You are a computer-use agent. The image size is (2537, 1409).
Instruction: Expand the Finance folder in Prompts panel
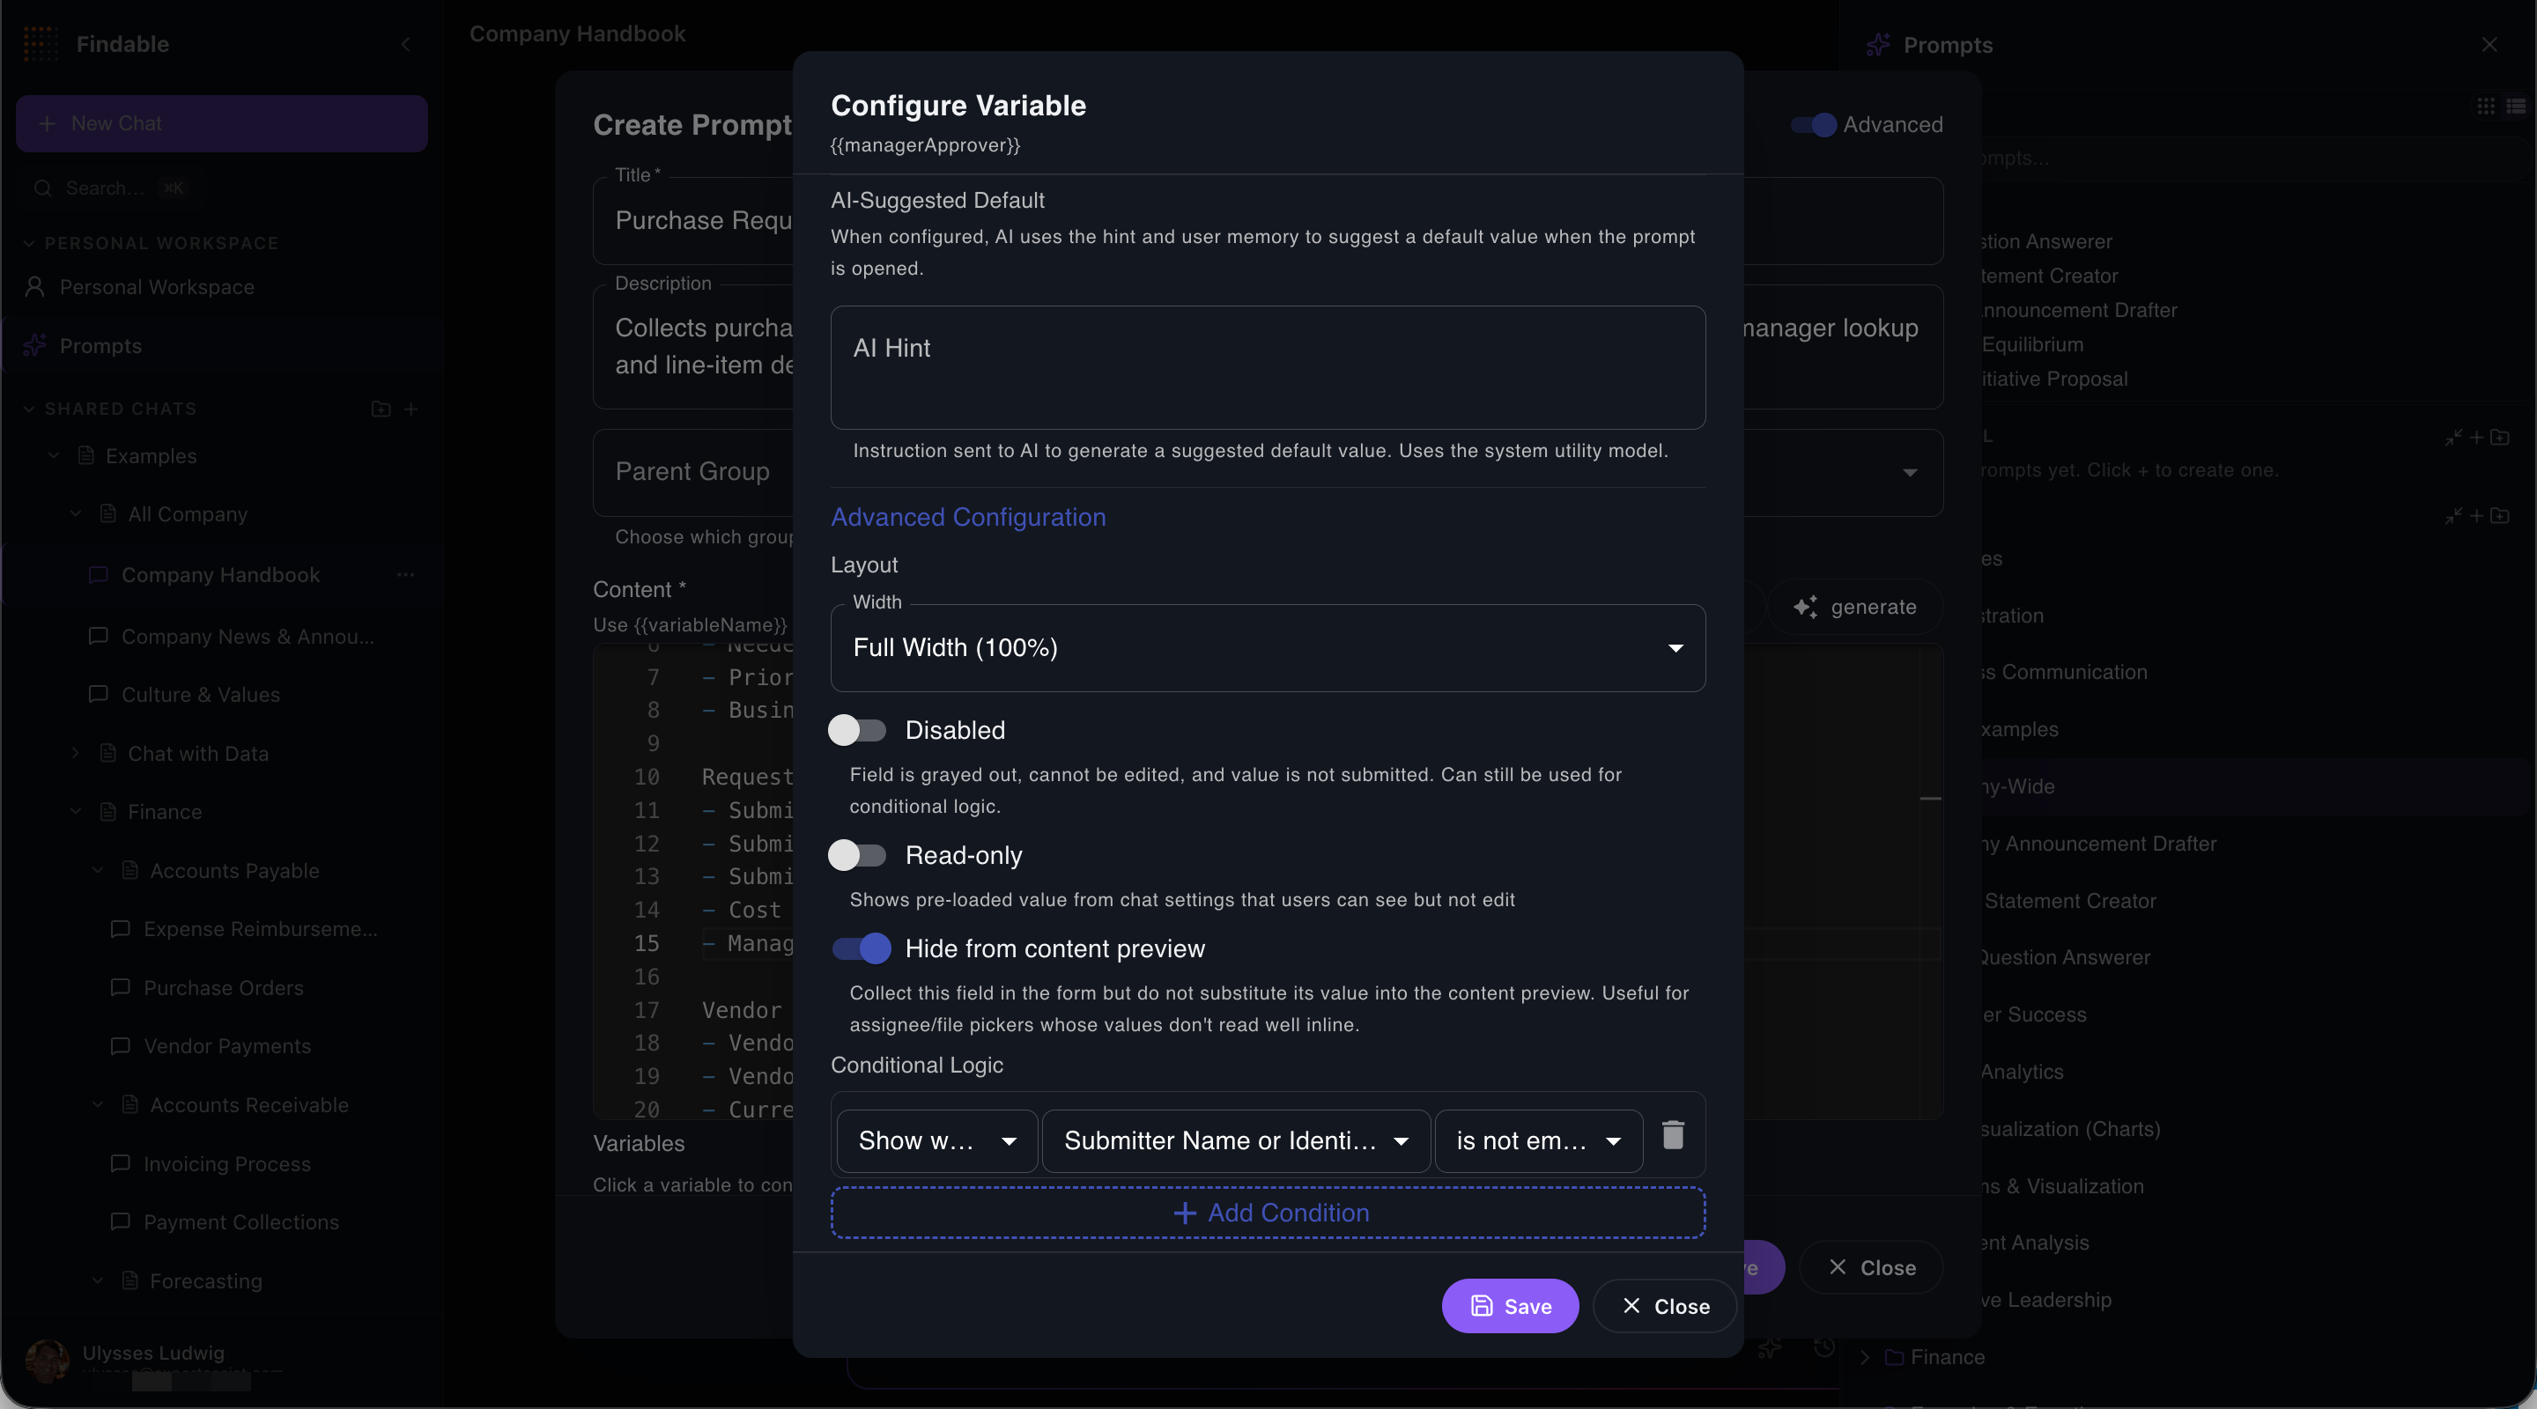[x=1864, y=1357]
